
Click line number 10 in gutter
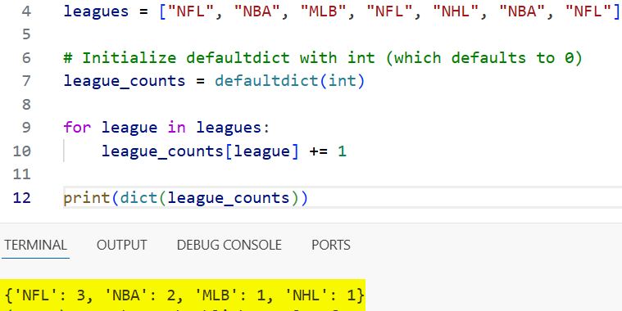pyautogui.click(x=22, y=151)
